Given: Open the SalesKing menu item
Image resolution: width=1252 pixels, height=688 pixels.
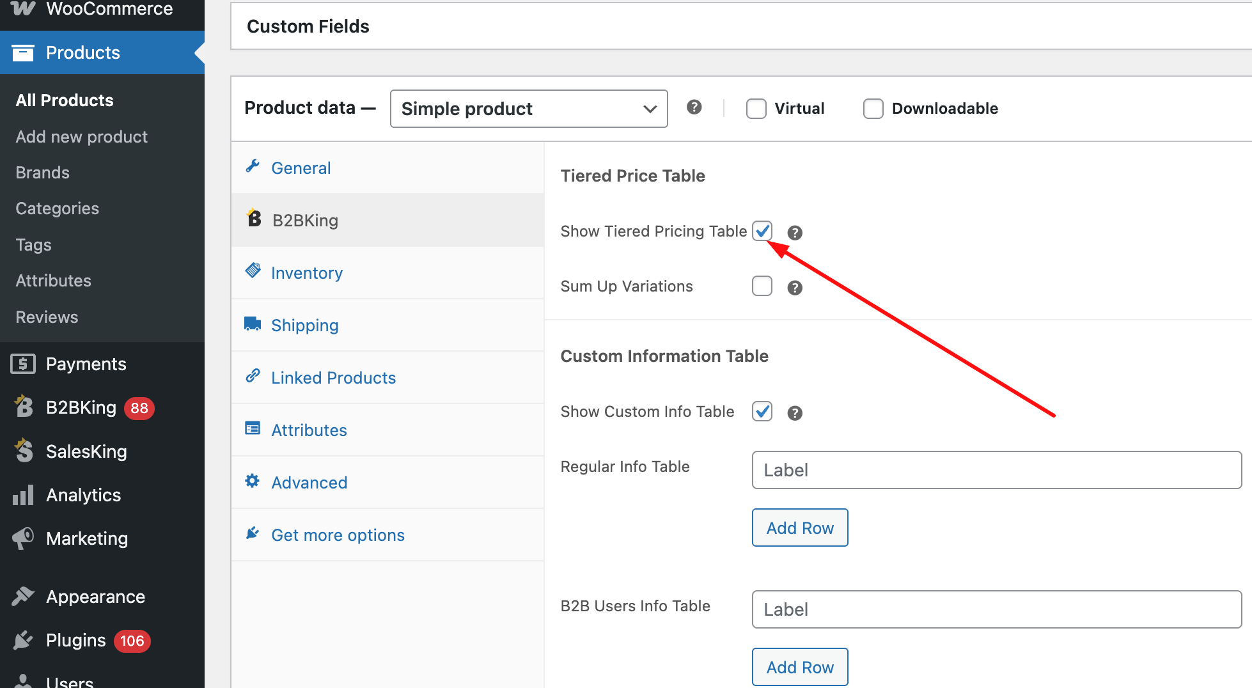Looking at the screenshot, I should tap(102, 451).
